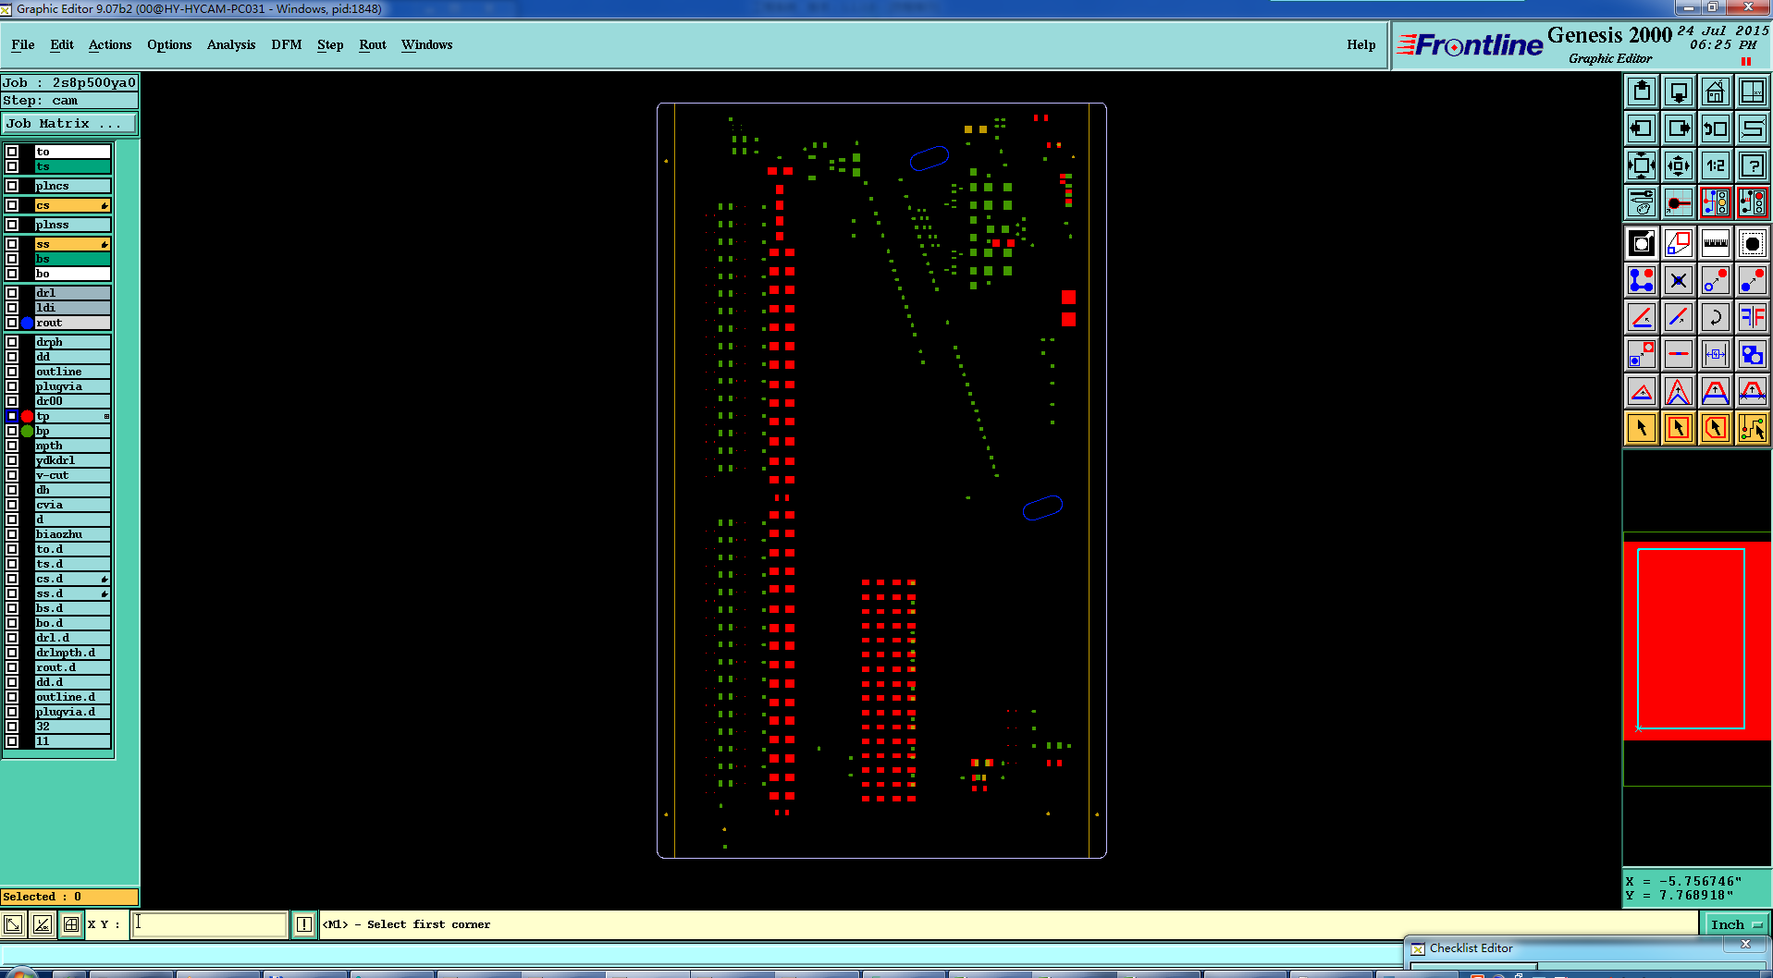The width and height of the screenshot is (1773, 978).
Task: Select the plain arrow selection tool
Action: [1642, 428]
